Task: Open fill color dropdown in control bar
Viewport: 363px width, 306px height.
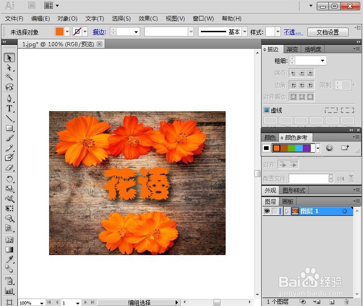Action: [x=67, y=31]
